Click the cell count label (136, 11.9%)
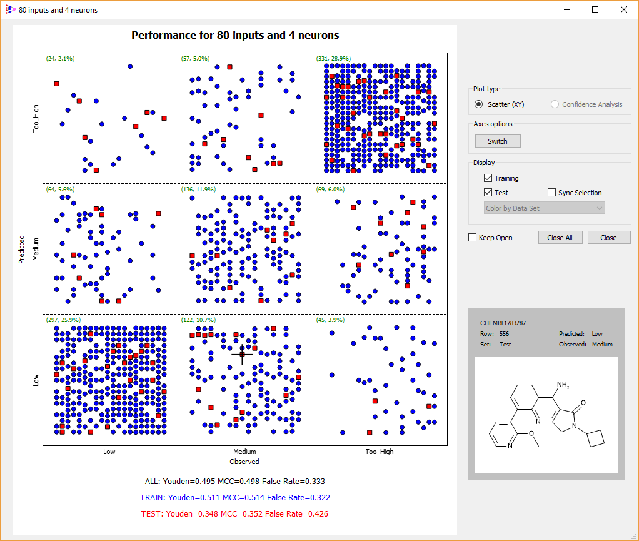The width and height of the screenshot is (639, 541). pos(198,189)
